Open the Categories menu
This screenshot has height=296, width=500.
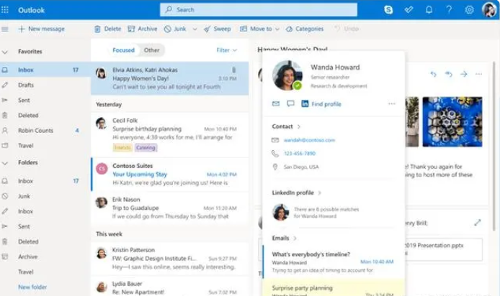click(305, 29)
